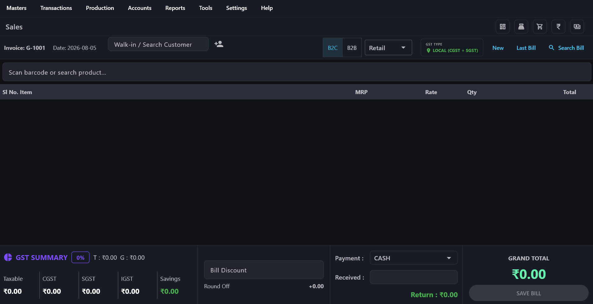Click the IGST ₹0.00 value
Image resolution: width=593 pixels, height=304 pixels.
point(130,291)
